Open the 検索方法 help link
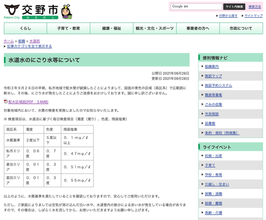Screen dimensions: 266x220 pyautogui.click(x=254, y=7)
